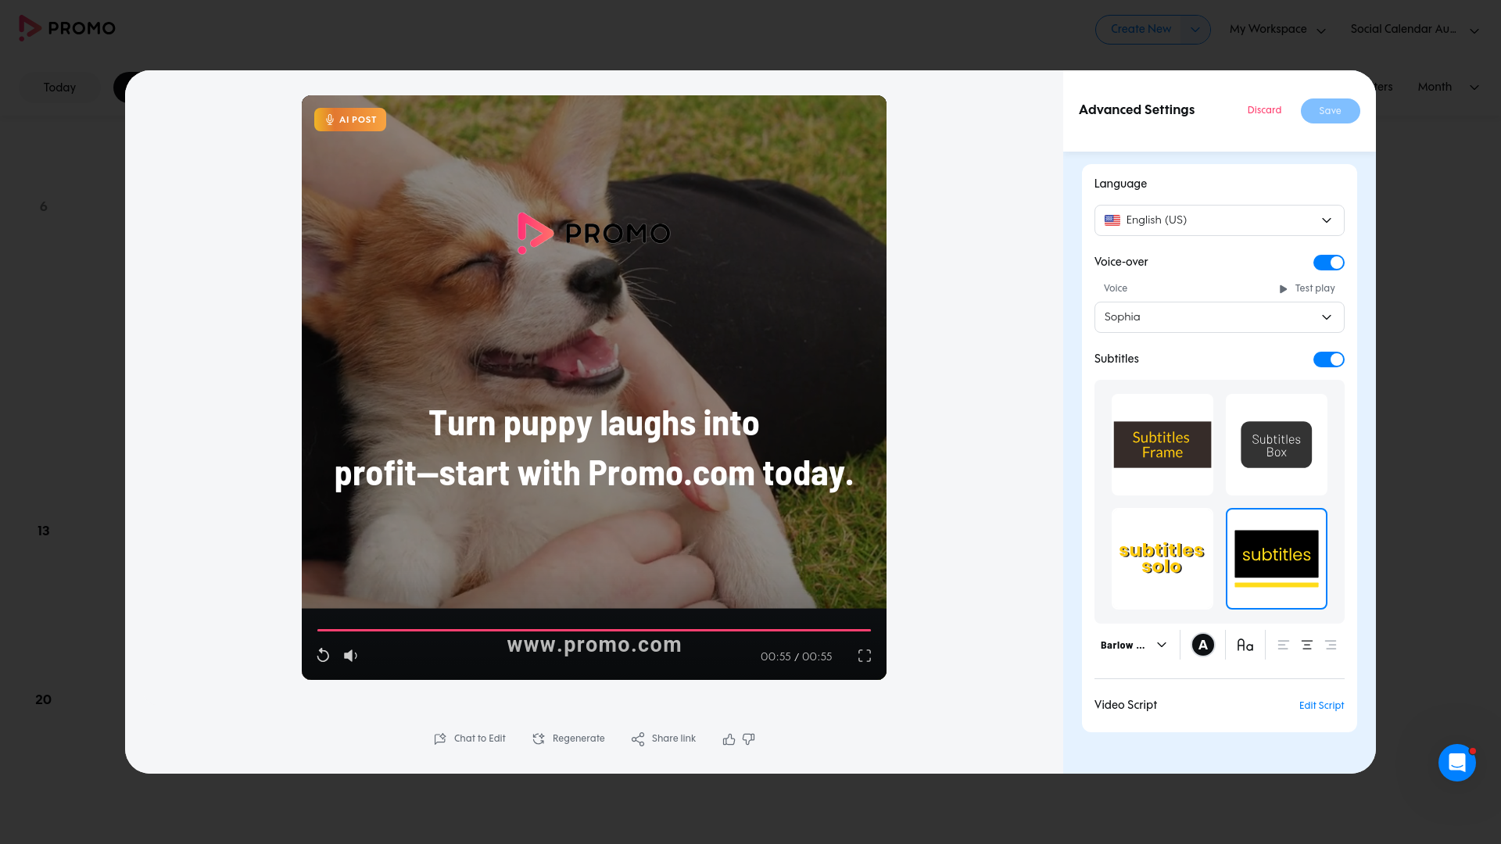Screen dimensions: 1501x844
Task: Click the AI POST badge
Action: [x=350, y=120]
